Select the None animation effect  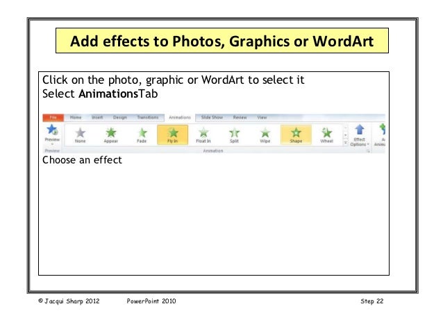(81, 135)
